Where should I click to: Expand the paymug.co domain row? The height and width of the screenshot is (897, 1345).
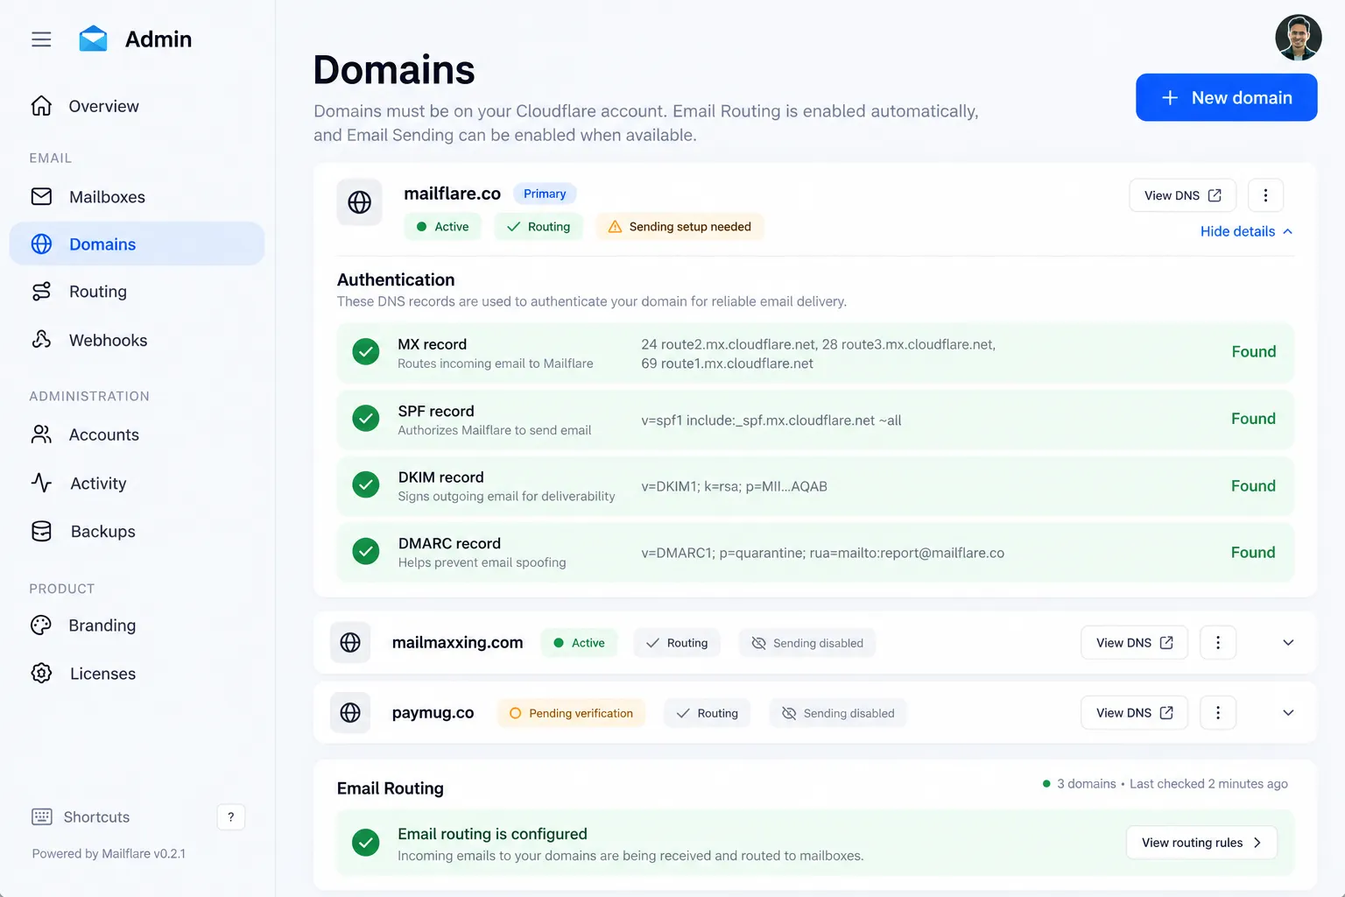click(x=1288, y=712)
